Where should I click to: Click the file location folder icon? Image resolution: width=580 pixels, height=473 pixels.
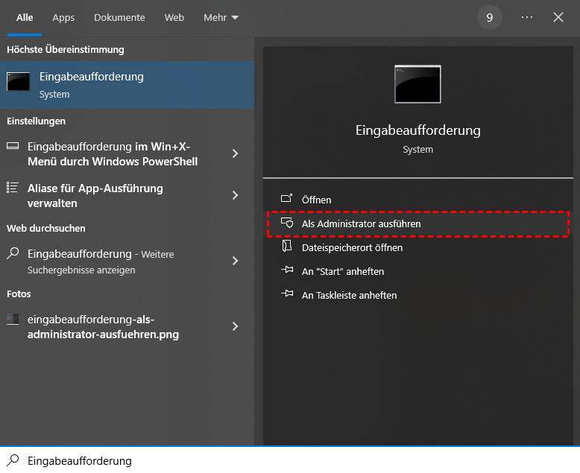(x=287, y=246)
